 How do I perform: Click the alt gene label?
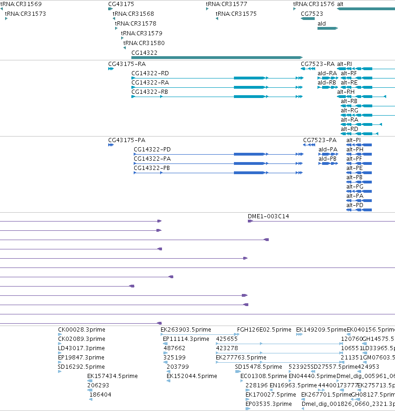tap(340, 4)
